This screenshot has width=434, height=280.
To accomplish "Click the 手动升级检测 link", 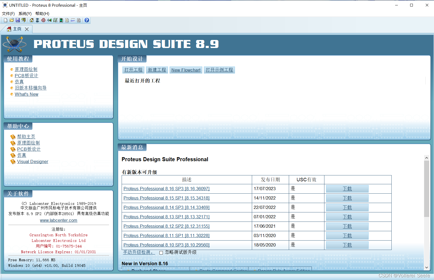I will coord(139,252).
